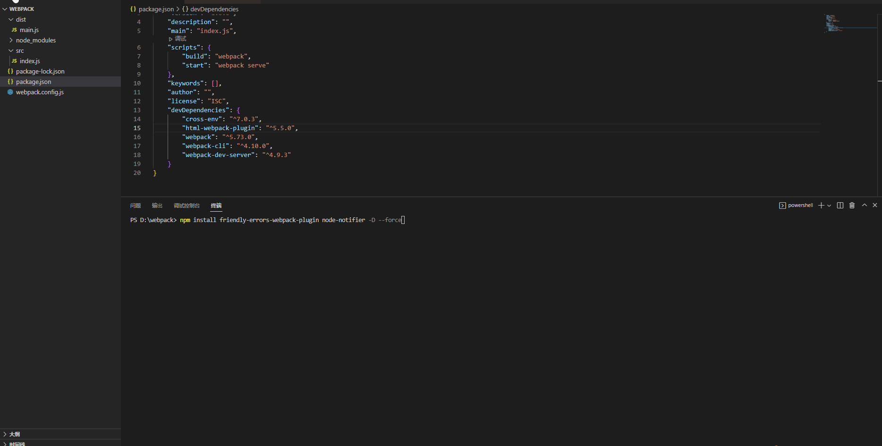
Task: Create a new terminal with the plus icon
Action: click(x=821, y=205)
